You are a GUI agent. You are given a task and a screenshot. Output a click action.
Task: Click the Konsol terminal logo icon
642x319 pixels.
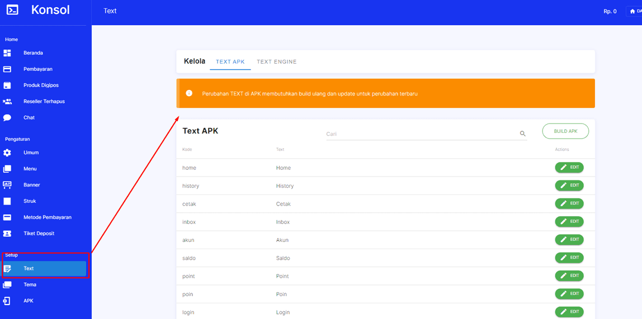click(12, 10)
